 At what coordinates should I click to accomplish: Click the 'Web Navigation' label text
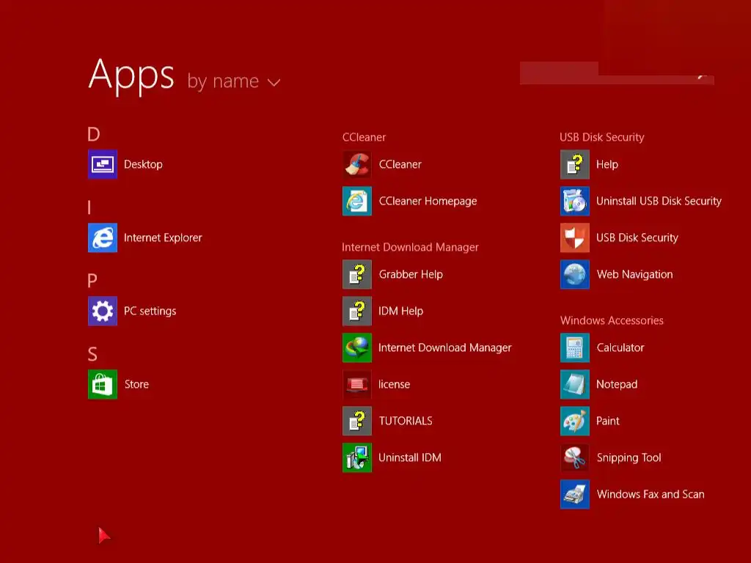click(634, 275)
